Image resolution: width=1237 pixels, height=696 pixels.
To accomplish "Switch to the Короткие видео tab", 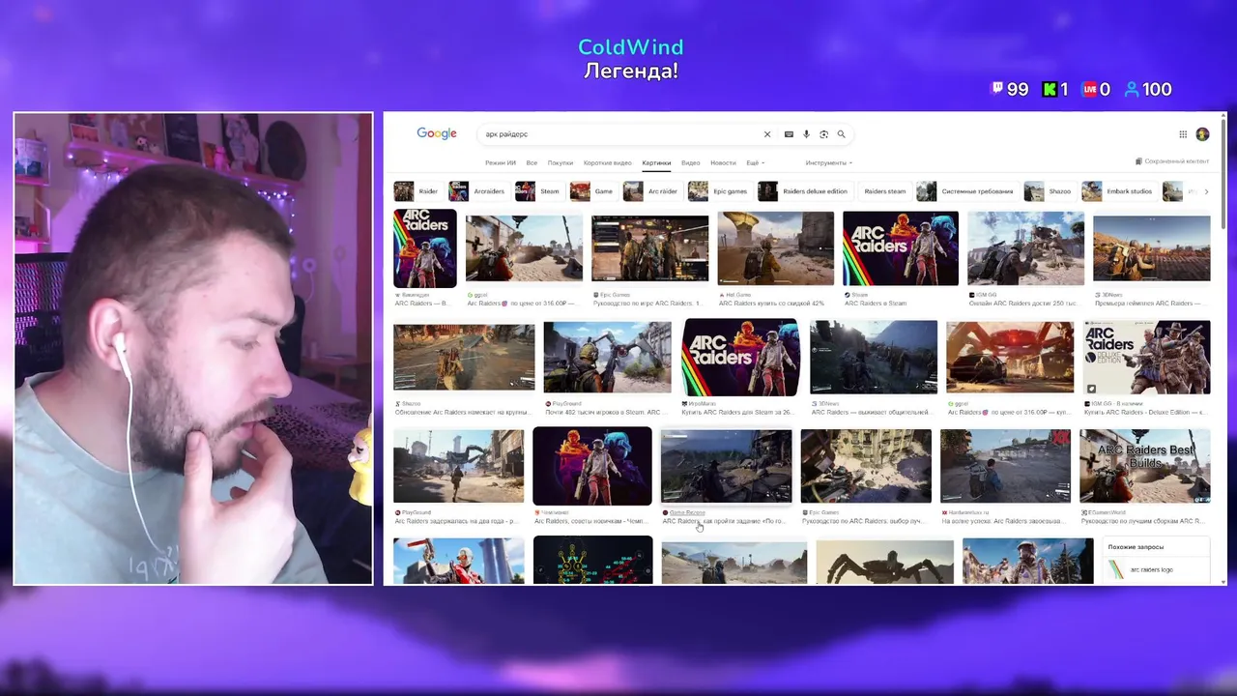I will [x=608, y=162].
